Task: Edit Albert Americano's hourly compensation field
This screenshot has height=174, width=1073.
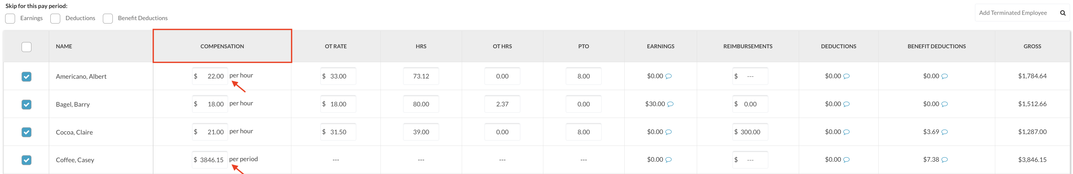Action: pos(210,76)
